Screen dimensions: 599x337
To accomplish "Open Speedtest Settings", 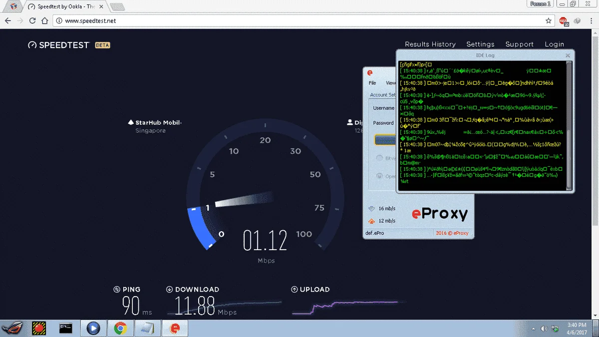I will point(480,44).
